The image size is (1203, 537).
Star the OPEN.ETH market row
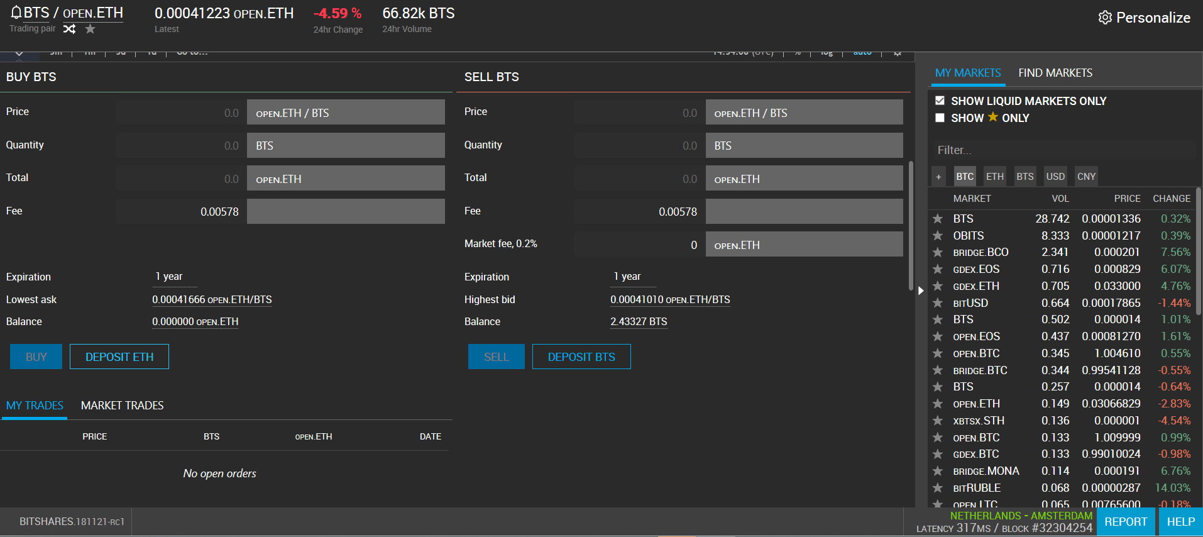(938, 404)
